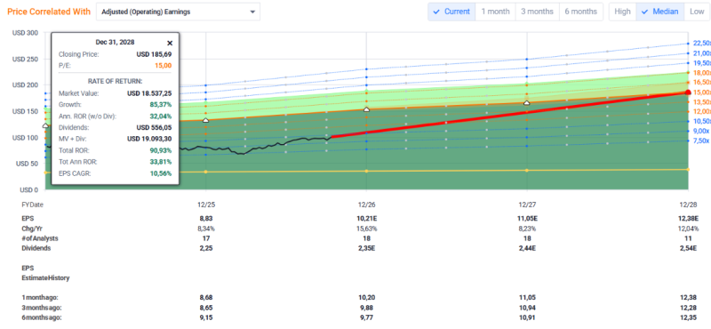The image size is (711, 329).
Task: Choose the Low estimate option
Action: pos(697,12)
